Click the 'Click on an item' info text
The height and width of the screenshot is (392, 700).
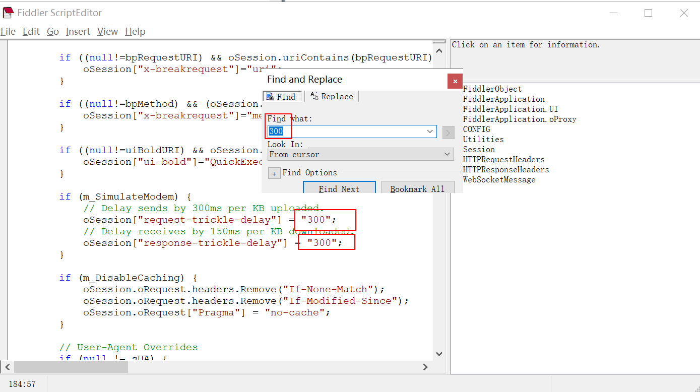526,45
